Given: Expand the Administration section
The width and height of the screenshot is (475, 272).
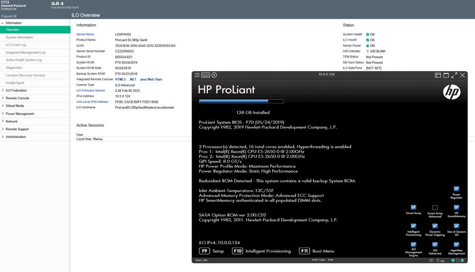Looking at the screenshot, I should point(2,136).
